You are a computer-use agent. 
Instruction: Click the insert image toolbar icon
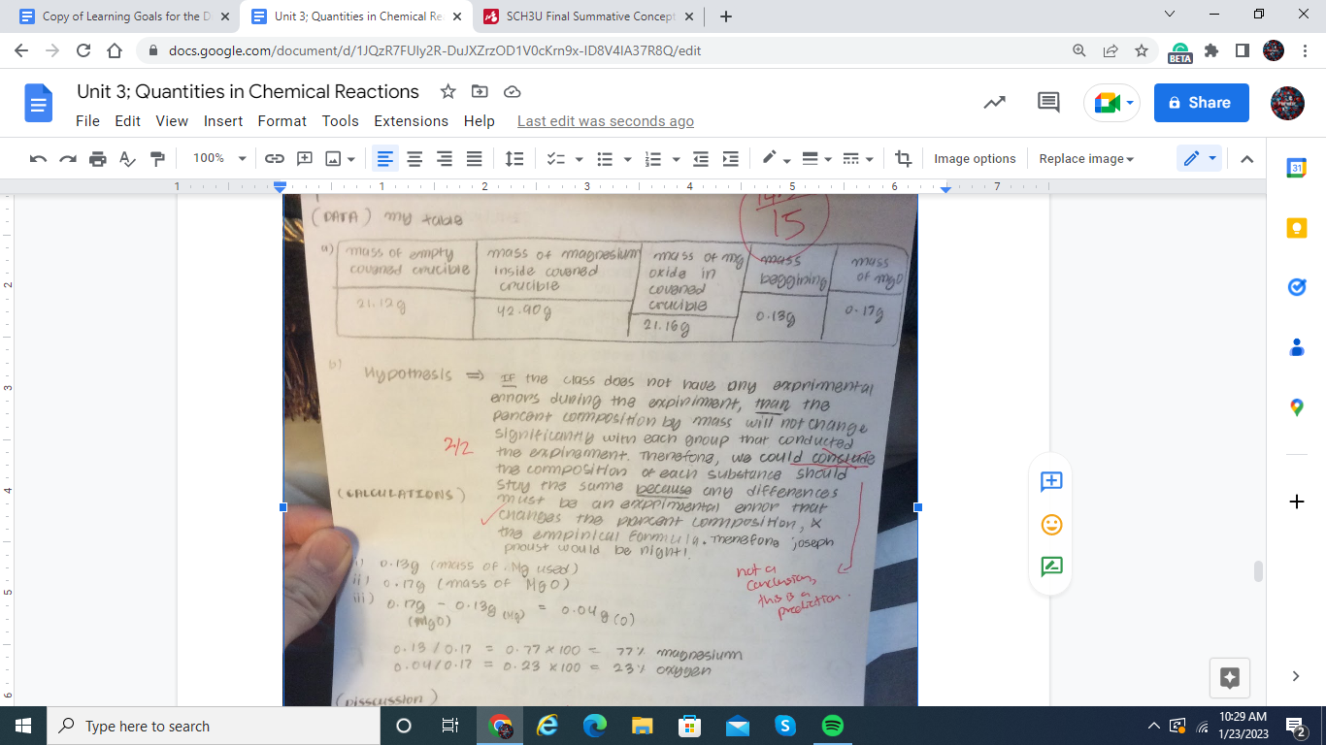tap(333, 159)
